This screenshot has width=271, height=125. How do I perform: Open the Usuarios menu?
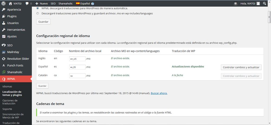tap(13, 23)
